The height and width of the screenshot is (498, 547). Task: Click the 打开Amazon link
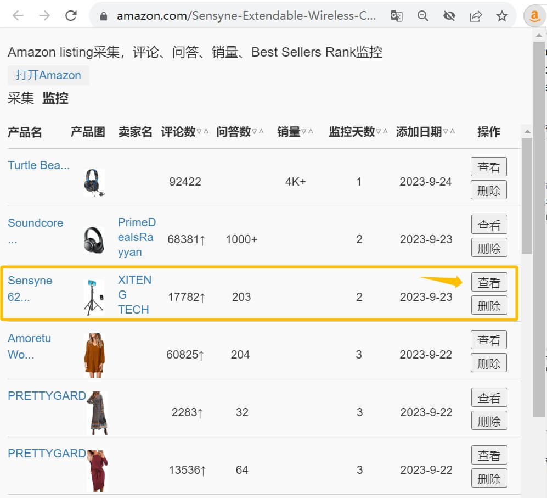point(48,75)
